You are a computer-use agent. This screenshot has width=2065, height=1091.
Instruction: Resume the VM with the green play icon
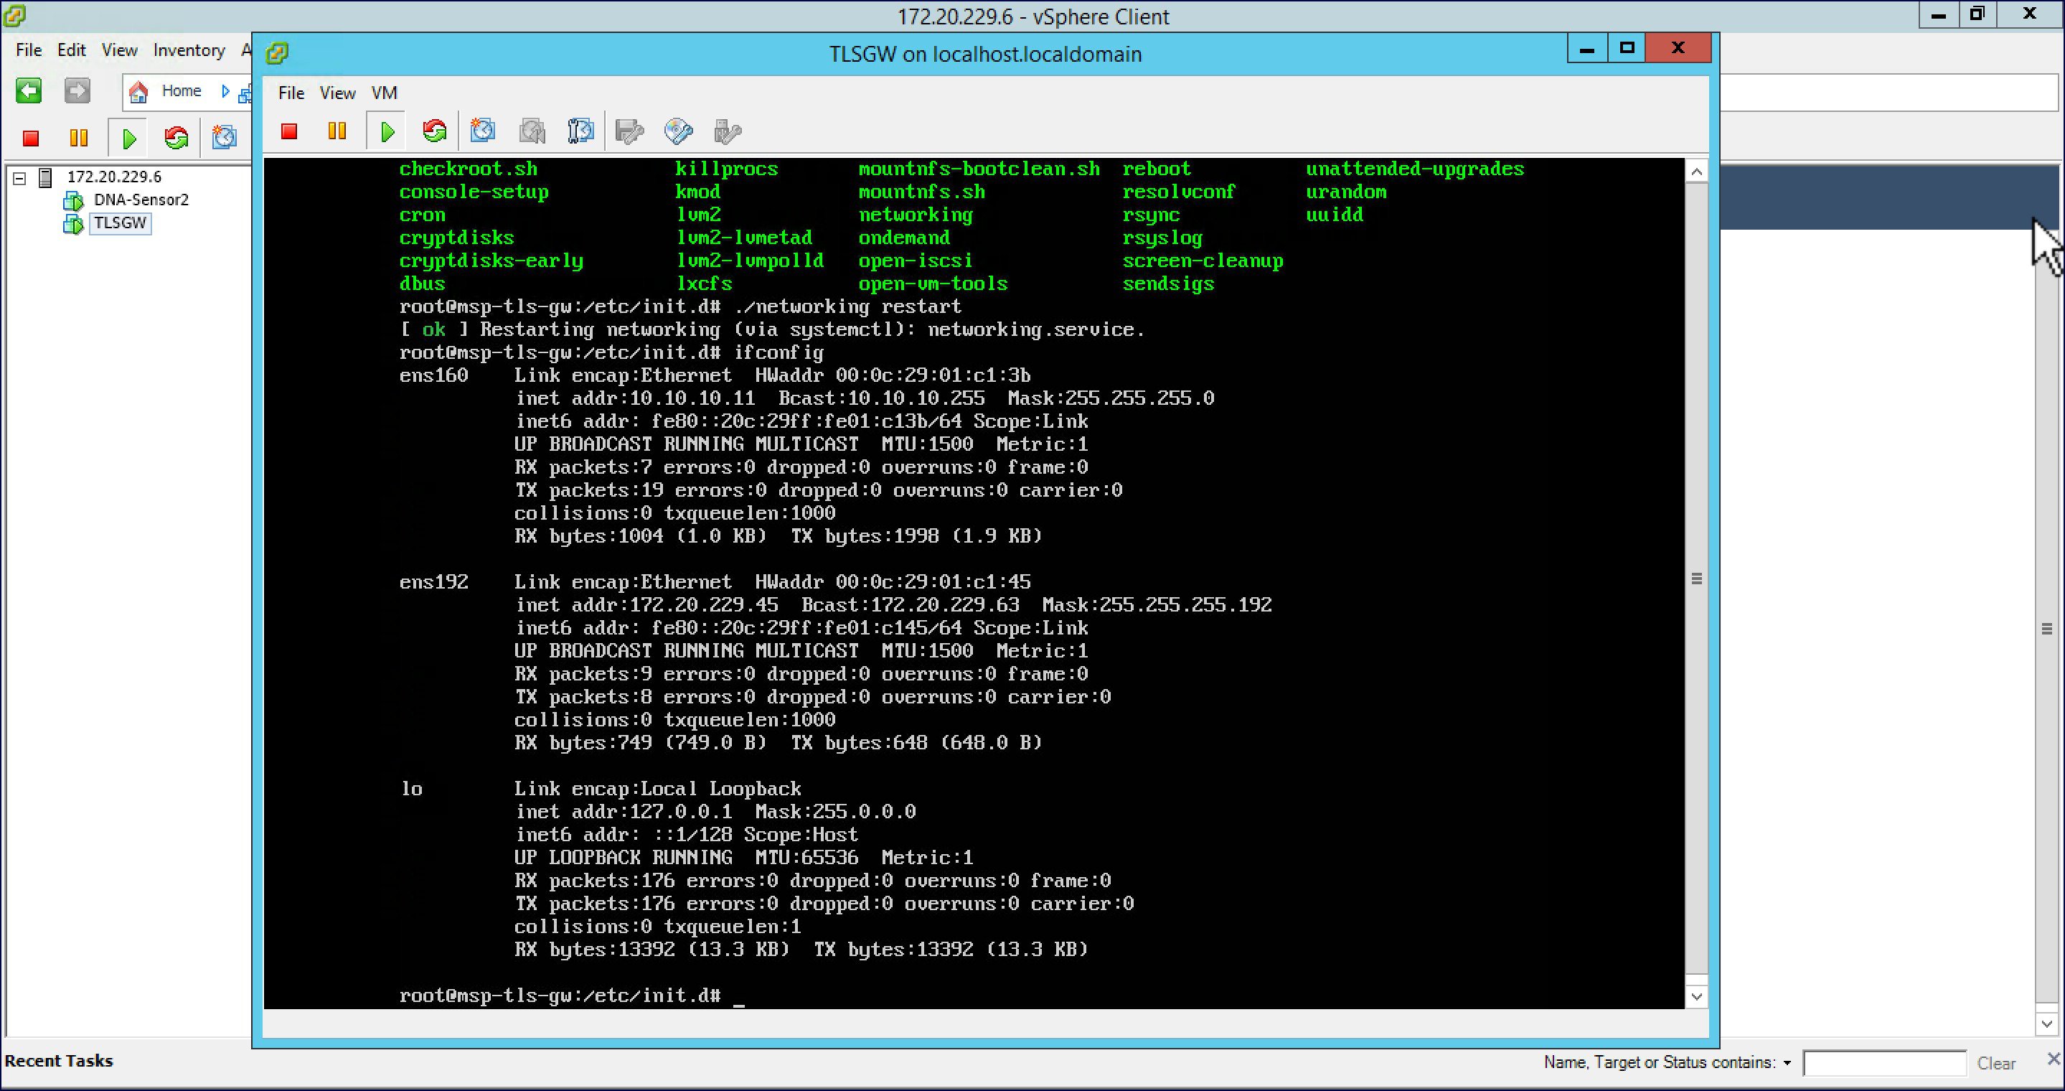pyautogui.click(x=387, y=131)
